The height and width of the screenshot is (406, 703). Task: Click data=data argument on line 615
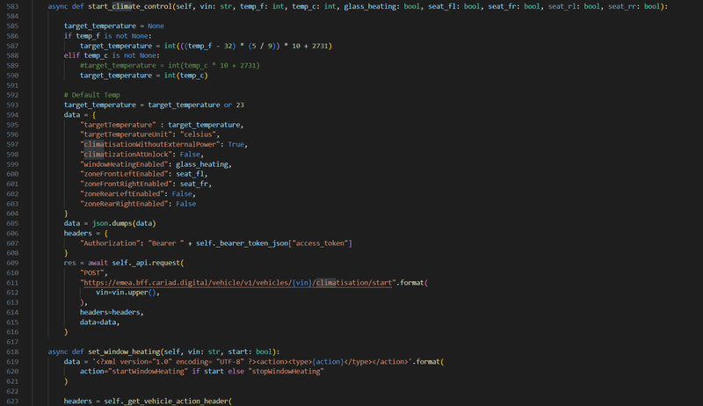click(98, 323)
